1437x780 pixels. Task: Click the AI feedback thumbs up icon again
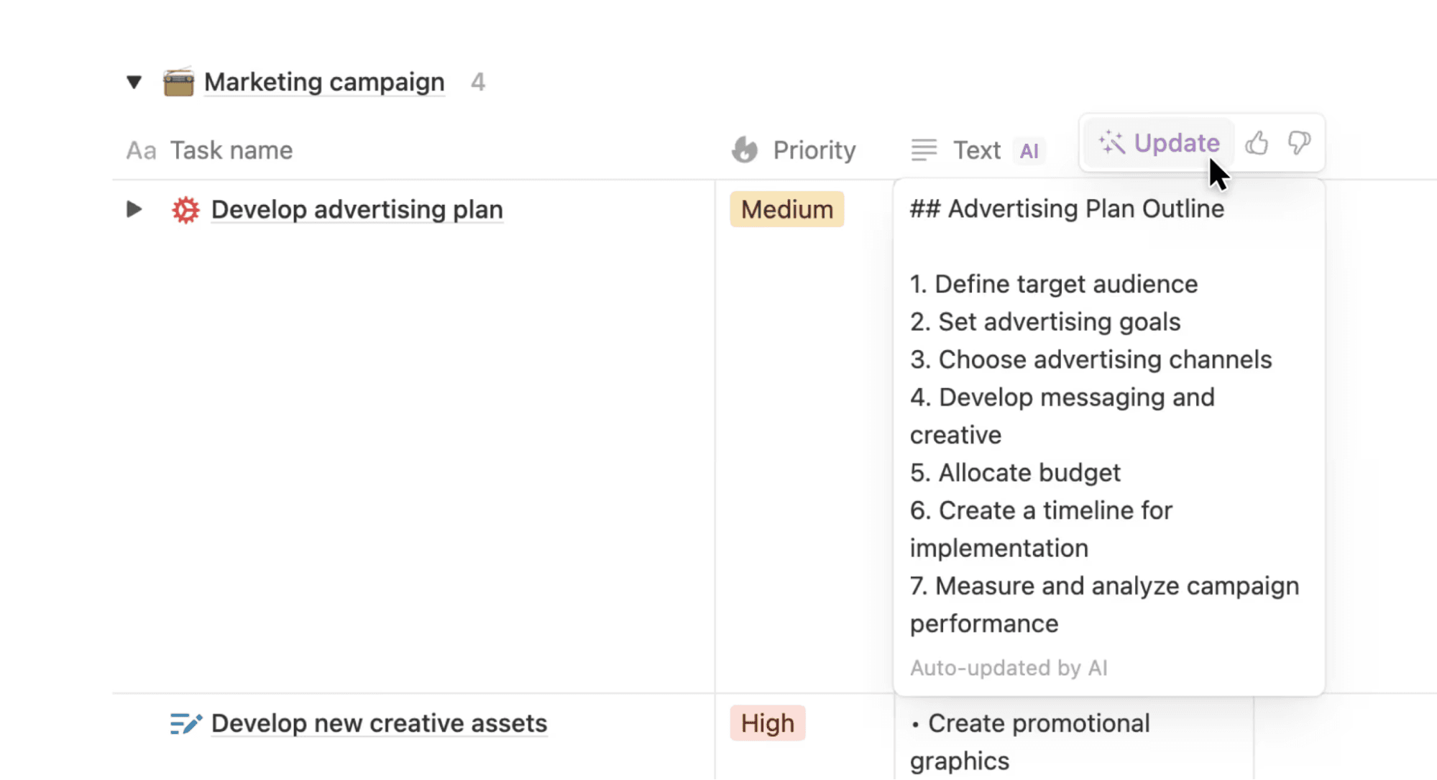pyautogui.click(x=1257, y=142)
